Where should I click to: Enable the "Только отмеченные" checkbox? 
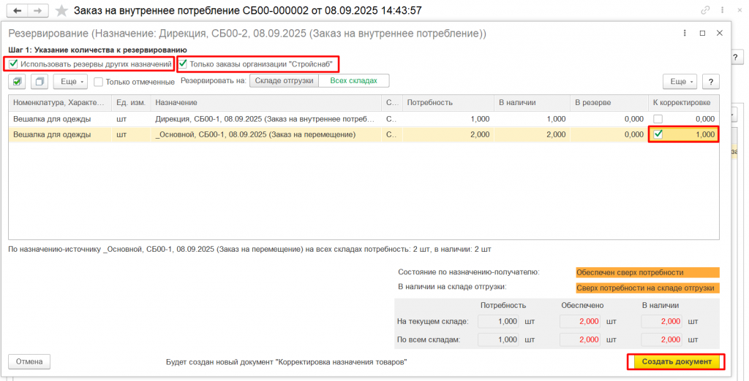[99, 82]
